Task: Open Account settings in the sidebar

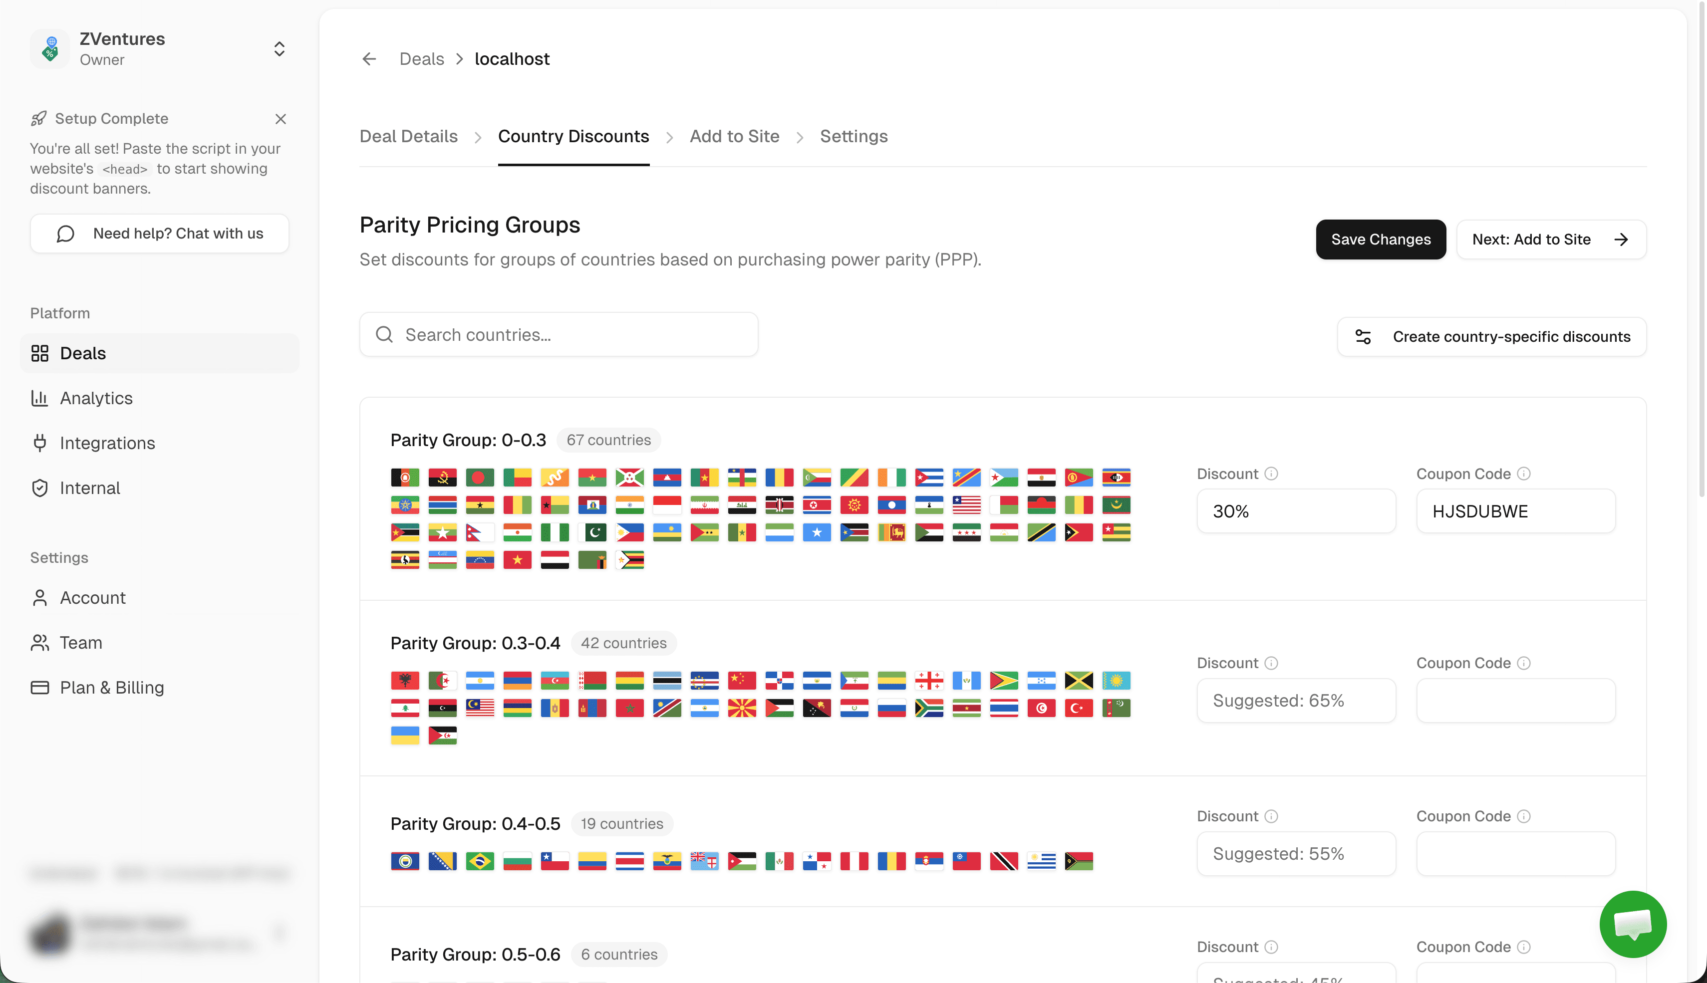Action: point(92,597)
